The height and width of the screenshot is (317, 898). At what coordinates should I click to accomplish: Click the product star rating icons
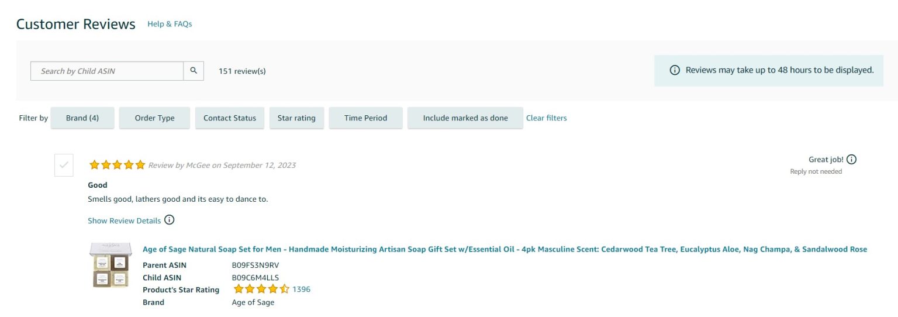click(x=261, y=289)
